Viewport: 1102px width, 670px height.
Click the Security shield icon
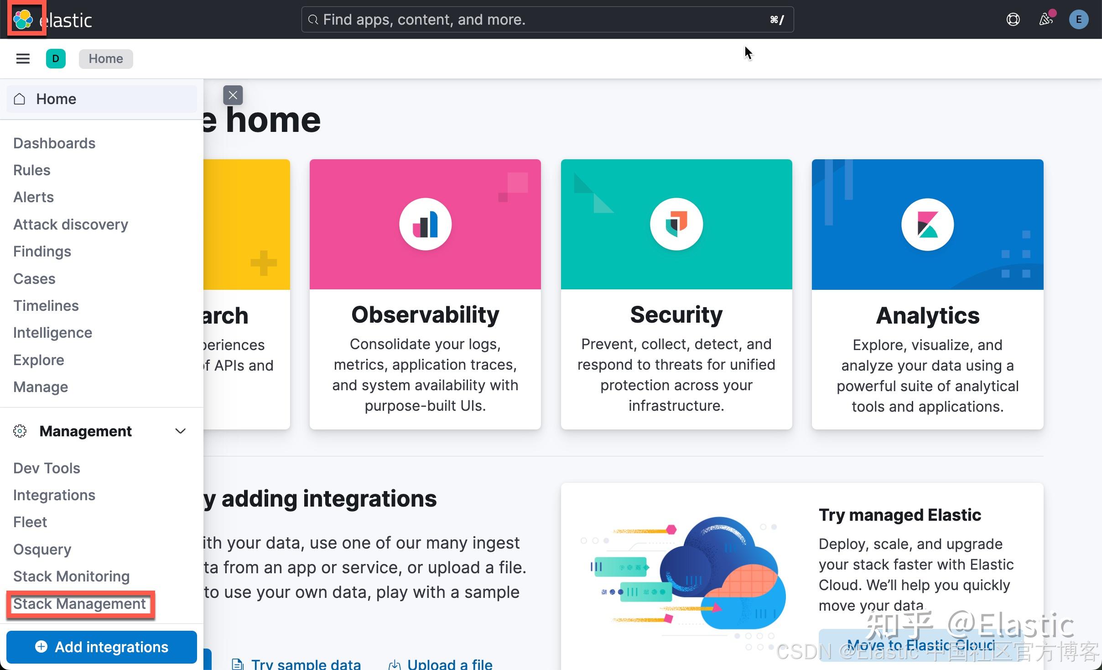(x=676, y=224)
